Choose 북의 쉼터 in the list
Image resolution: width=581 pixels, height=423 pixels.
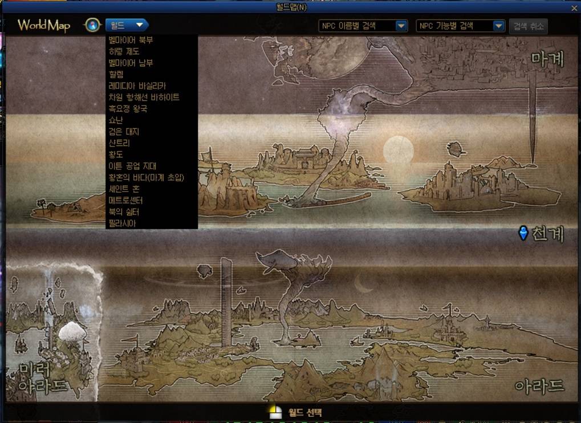[x=124, y=212]
